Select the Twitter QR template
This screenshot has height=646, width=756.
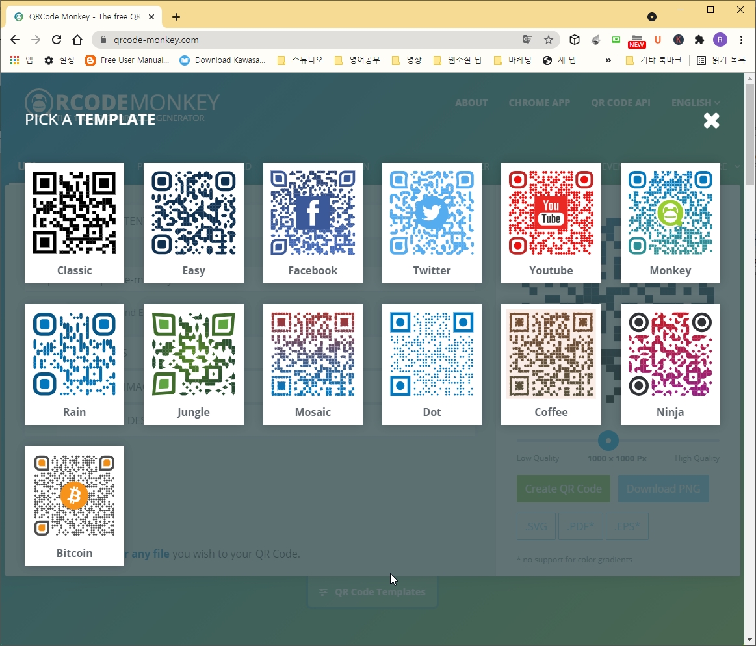[432, 223]
